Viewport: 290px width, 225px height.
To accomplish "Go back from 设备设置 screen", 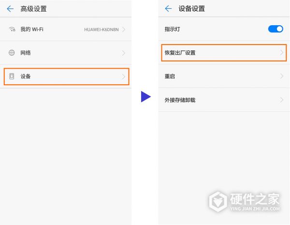I will point(168,9).
